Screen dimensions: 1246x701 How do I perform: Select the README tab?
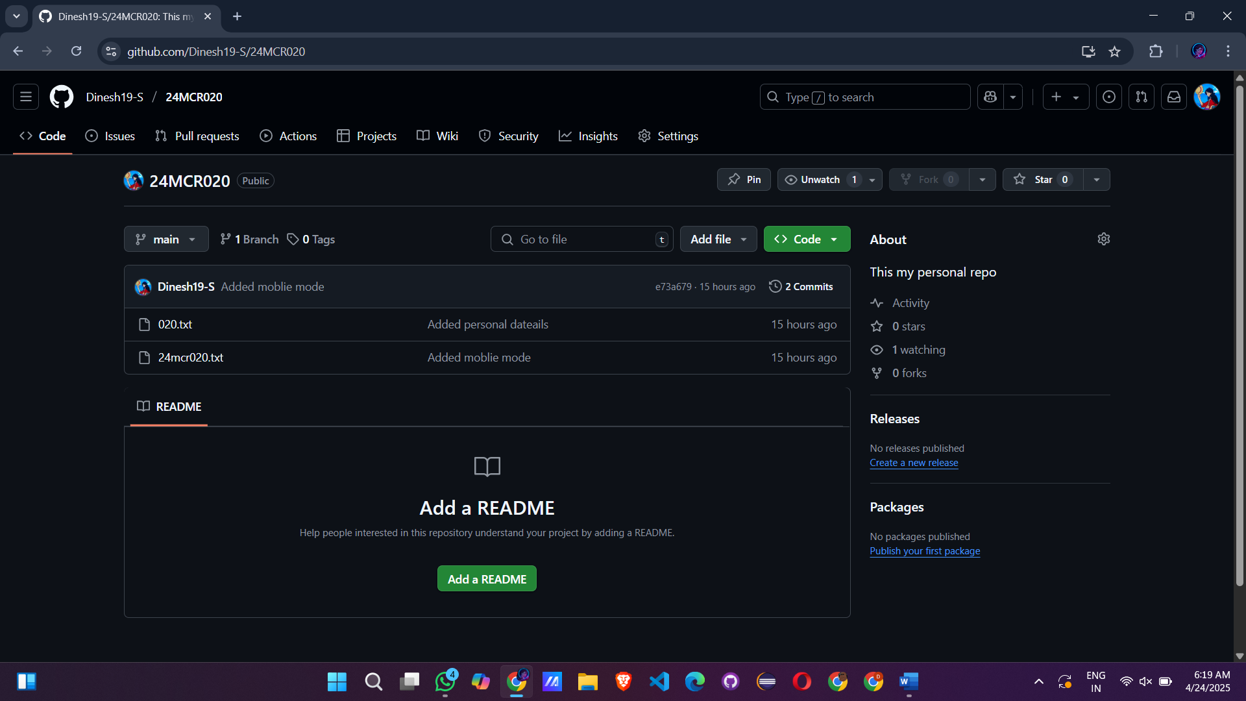pos(169,407)
